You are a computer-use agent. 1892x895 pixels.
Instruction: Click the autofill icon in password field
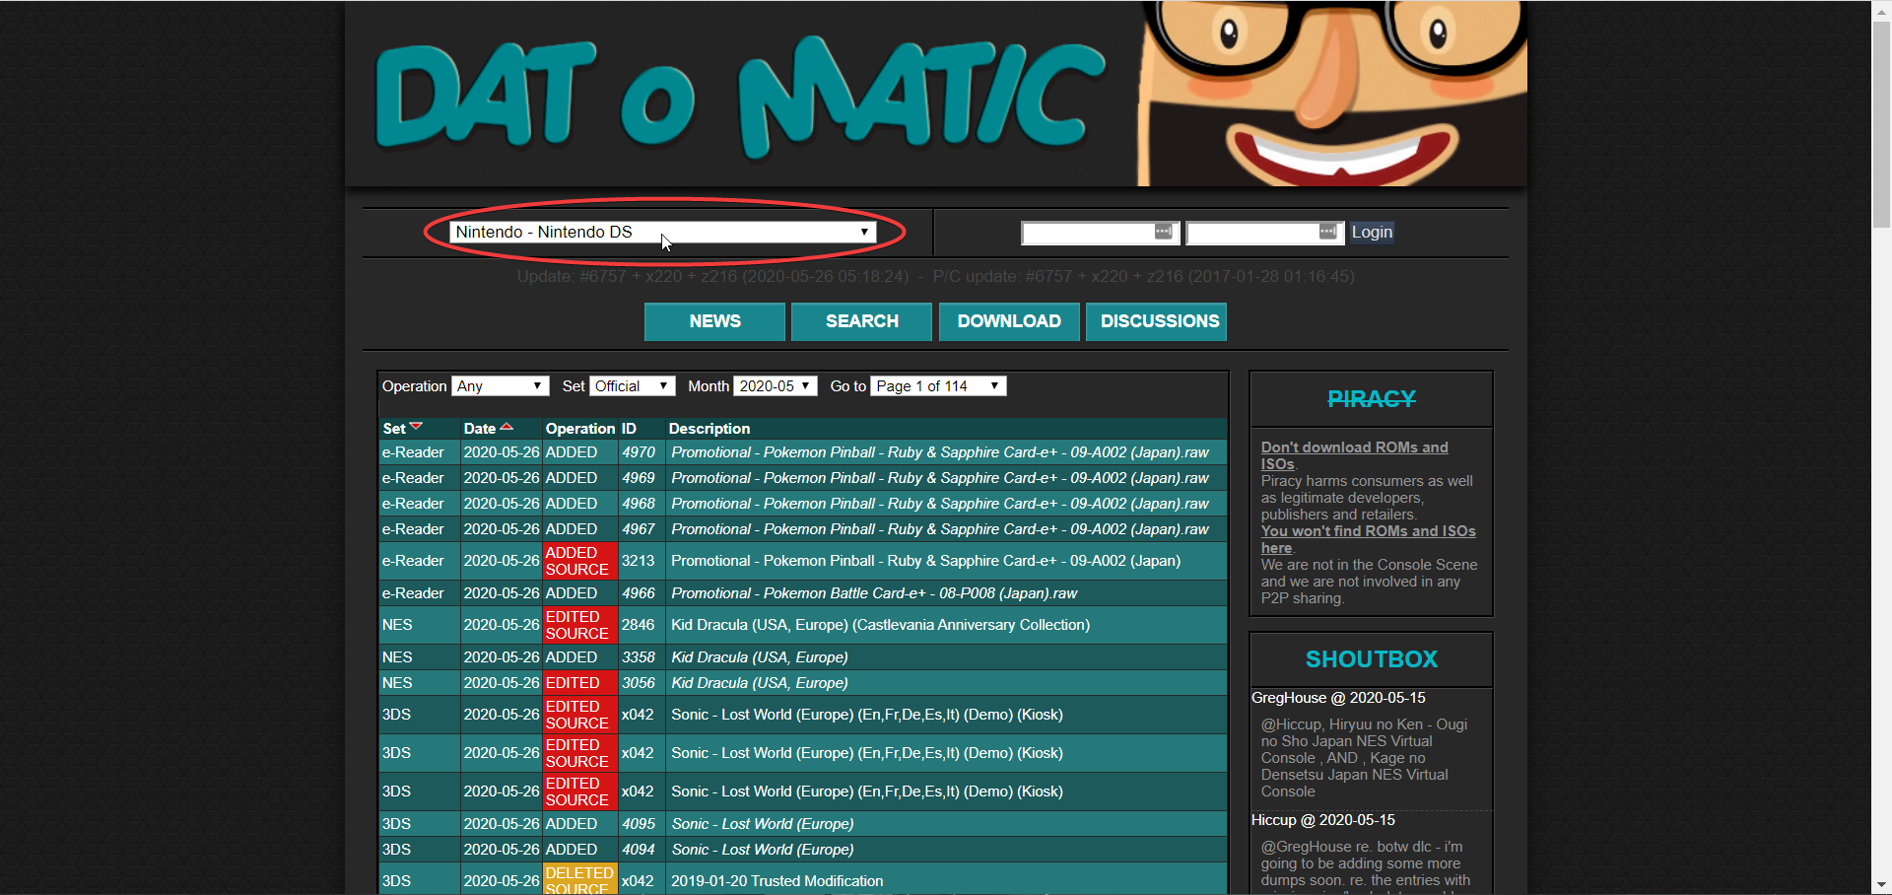coord(1328,232)
